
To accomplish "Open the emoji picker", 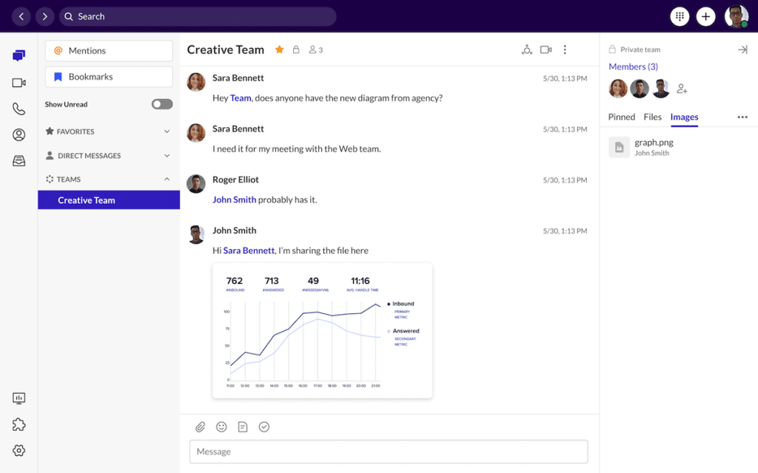I will 221,427.
